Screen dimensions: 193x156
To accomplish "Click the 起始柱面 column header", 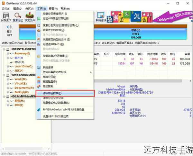I will pos(120,54).
